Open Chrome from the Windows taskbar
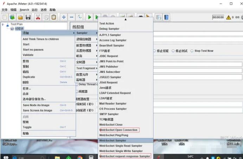Screen dimensions: 243x159 [80, 157]
